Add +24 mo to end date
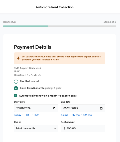Screen dimensions: 120x142 pos(87,115)
